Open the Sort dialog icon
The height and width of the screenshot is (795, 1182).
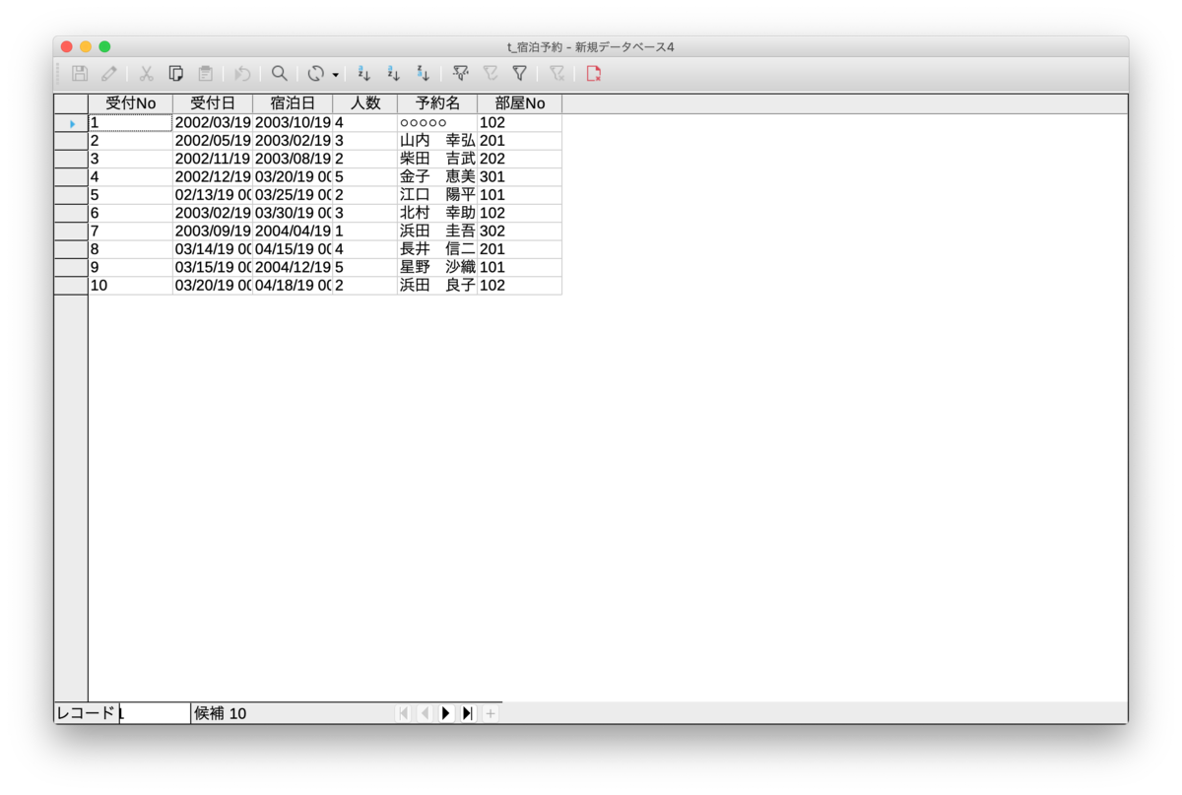pyautogui.click(x=363, y=73)
